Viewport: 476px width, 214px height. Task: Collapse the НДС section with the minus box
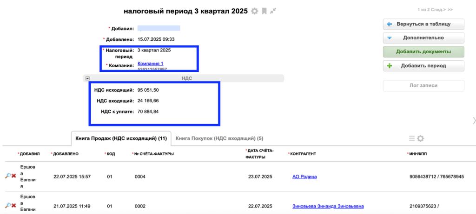point(87,78)
